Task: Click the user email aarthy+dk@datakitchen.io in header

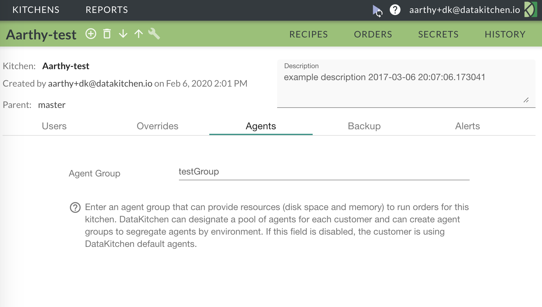Action: (x=464, y=10)
